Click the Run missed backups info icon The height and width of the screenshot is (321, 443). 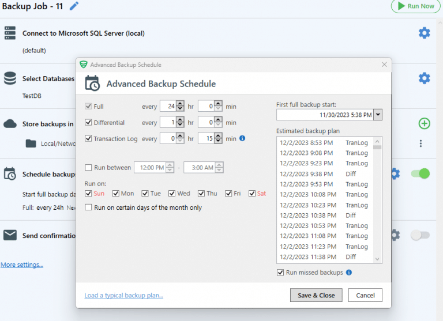[349, 273]
